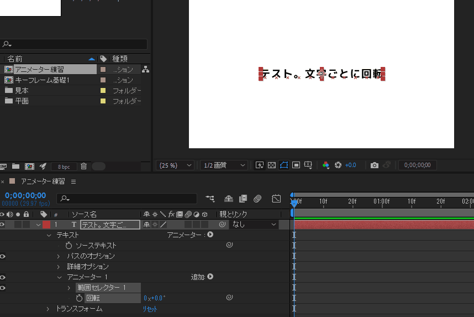Click the viewer preview time 0;00;00;00
The image size is (474, 317).
[x=418, y=165]
